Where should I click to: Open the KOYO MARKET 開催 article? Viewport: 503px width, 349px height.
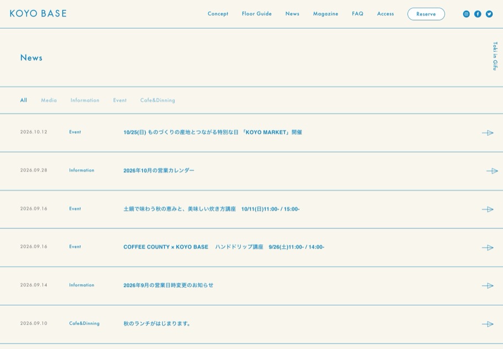pos(213,132)
